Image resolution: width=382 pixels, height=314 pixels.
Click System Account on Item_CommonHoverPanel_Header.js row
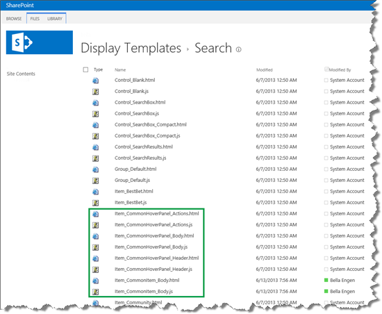347,269
